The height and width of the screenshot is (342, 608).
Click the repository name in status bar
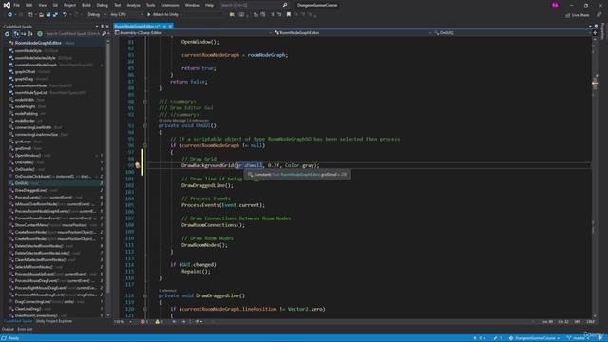(x=536, y=338)
